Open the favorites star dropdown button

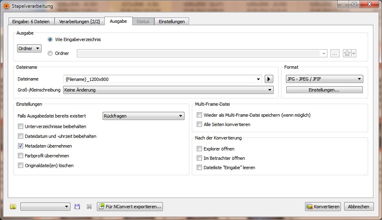pos(349,53)
